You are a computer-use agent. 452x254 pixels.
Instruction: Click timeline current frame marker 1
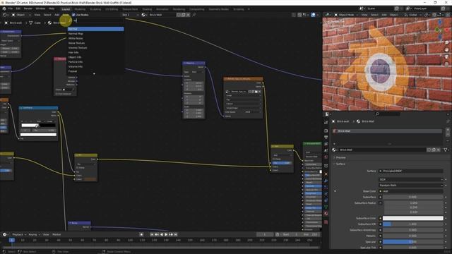tap(12, 240)
